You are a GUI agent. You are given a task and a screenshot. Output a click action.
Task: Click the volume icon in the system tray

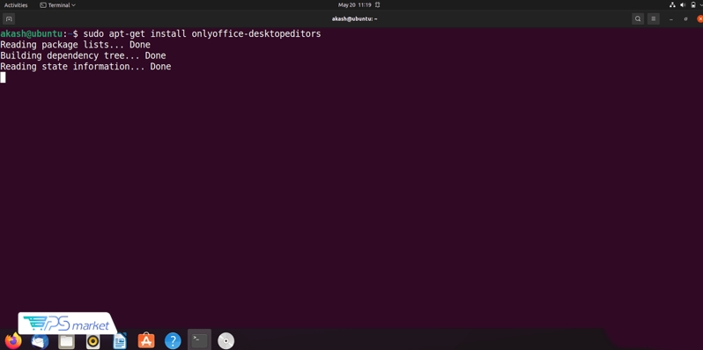coord(683,5)
